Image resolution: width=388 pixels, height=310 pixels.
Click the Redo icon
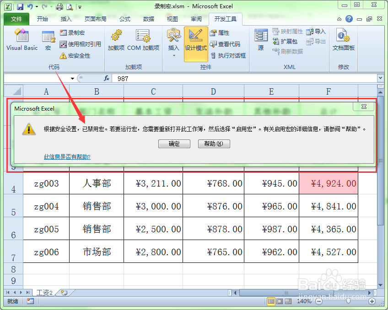coord(45,7)
